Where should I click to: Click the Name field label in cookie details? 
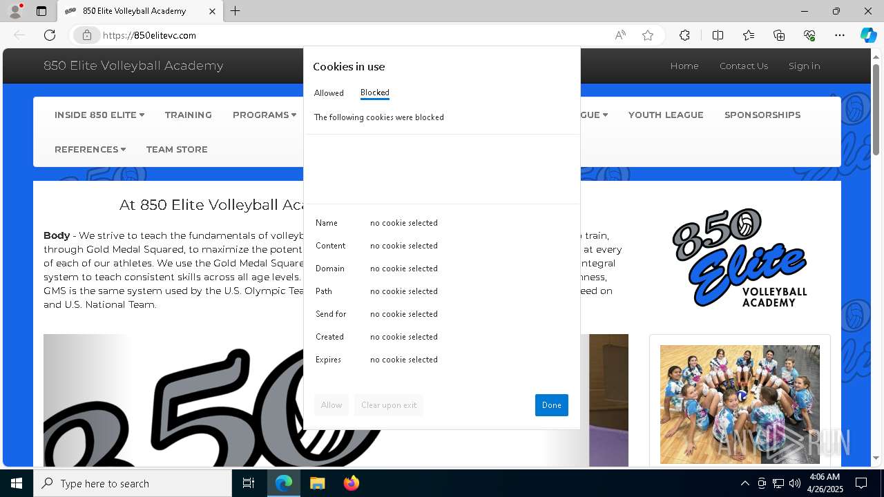(x=327, y=223)
